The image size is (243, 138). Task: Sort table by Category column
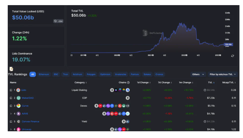pyautogui.click(x=80, y=83)
